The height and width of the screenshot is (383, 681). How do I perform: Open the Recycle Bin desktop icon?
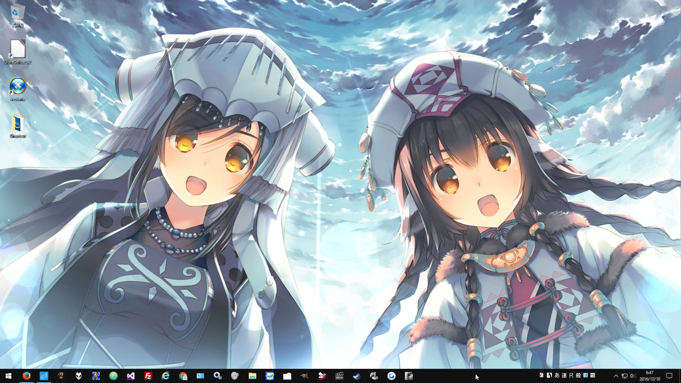(x=17, y=14)
